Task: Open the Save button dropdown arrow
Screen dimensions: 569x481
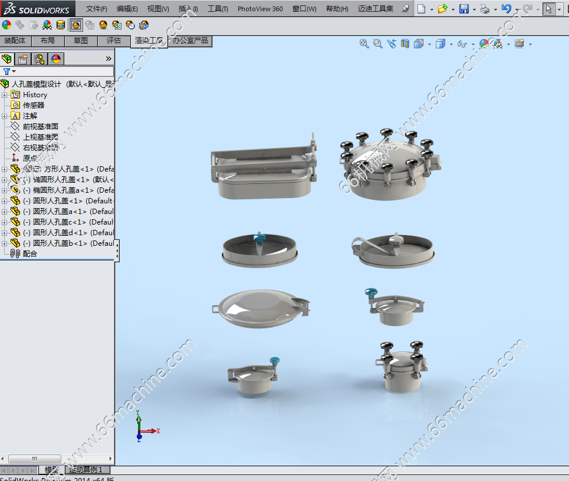Action: point(474,9)
